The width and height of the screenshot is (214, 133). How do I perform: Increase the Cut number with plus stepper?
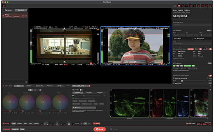click(62, 124)
